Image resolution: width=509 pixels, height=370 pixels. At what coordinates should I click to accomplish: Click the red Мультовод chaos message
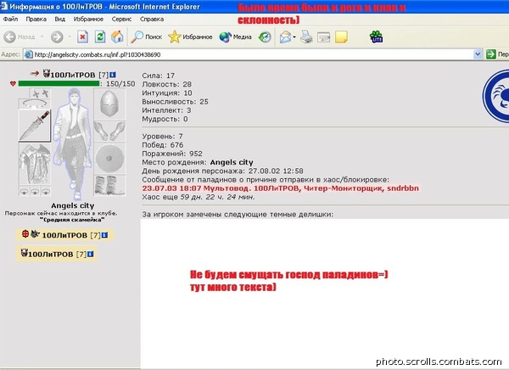pos(281,188)
